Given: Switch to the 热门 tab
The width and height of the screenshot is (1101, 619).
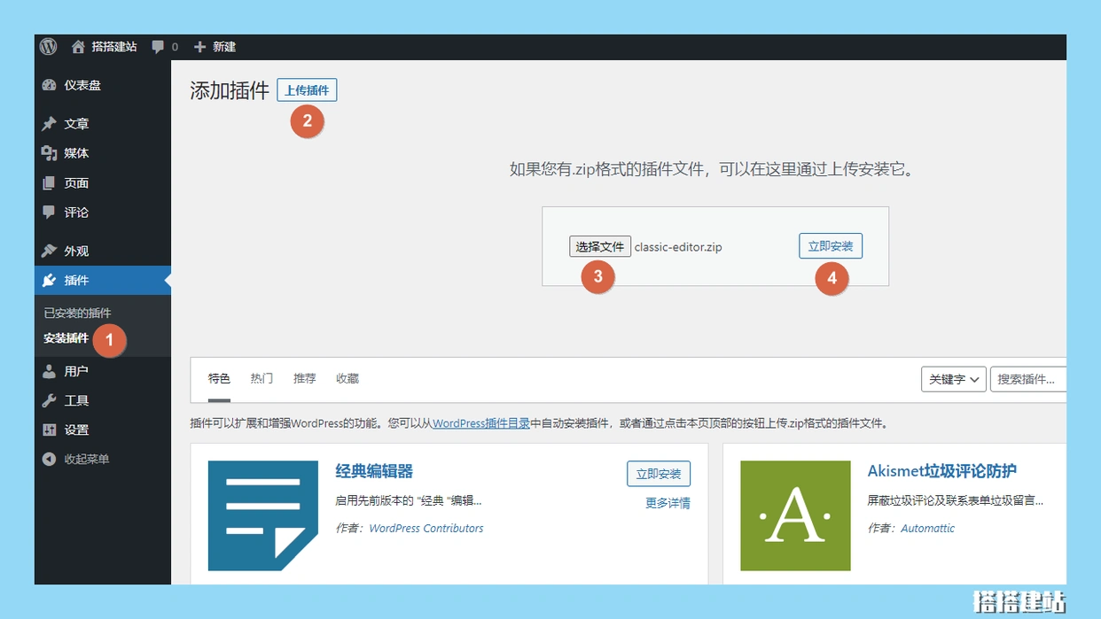Looking at the screenshot, I should tap(262, 378).
